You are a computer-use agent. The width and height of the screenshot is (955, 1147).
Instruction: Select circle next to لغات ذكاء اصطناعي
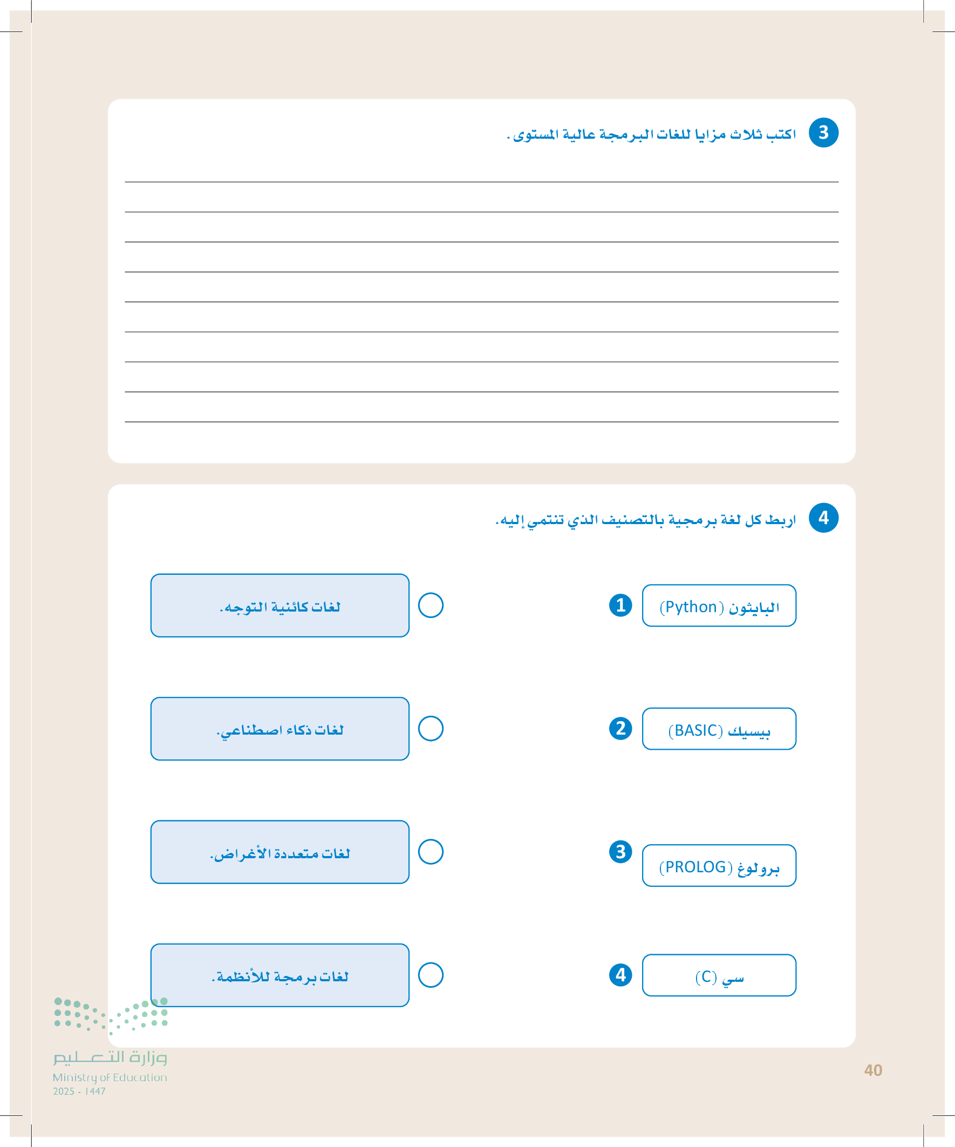click(x=430, y=729)
